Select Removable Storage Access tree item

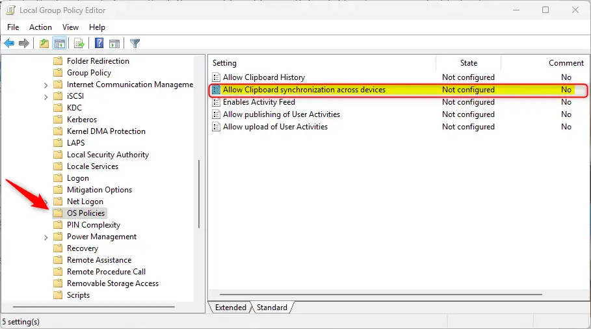tap(112, 283)
